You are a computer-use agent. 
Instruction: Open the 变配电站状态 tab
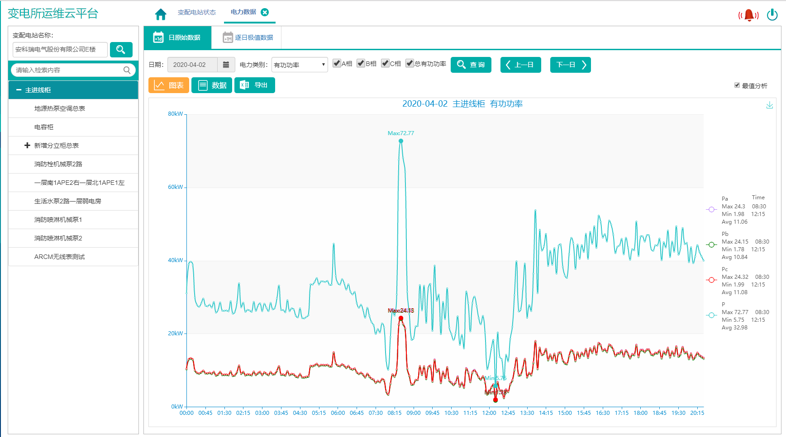click(196, 12)
